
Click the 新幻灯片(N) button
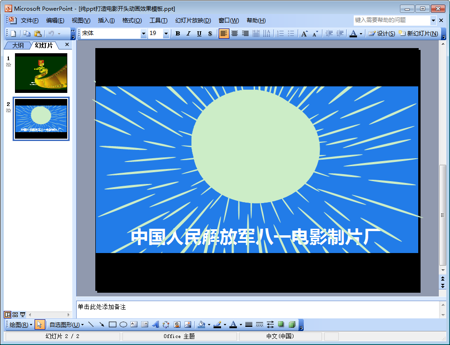(418, 34)
